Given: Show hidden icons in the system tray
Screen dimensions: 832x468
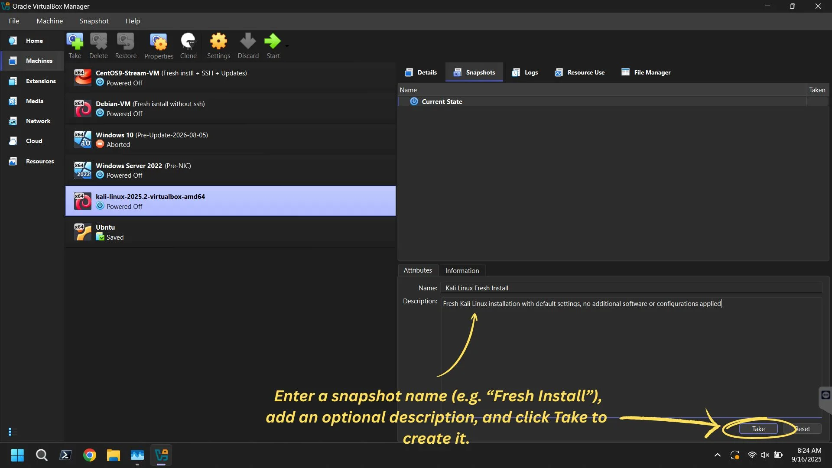Looking at the screenshot, I should pyautogui.click(x=718, y=455).
